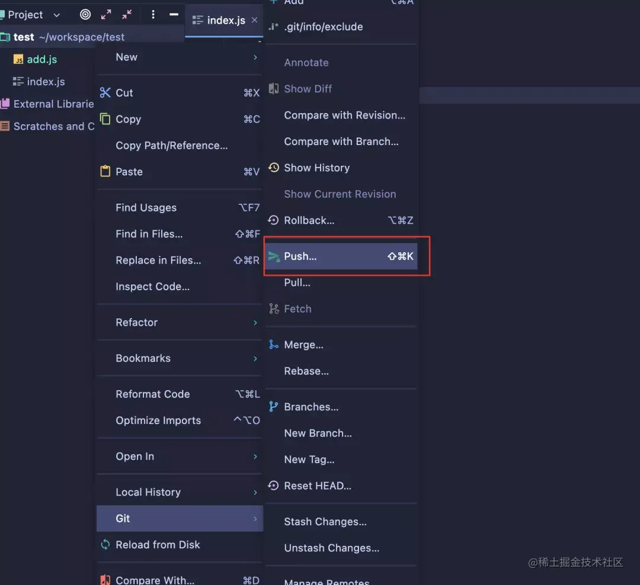The height and width of the screenshot is (585, 640).
Task: Choose Unstash Changes… item
Action: (x=341, y=548)
